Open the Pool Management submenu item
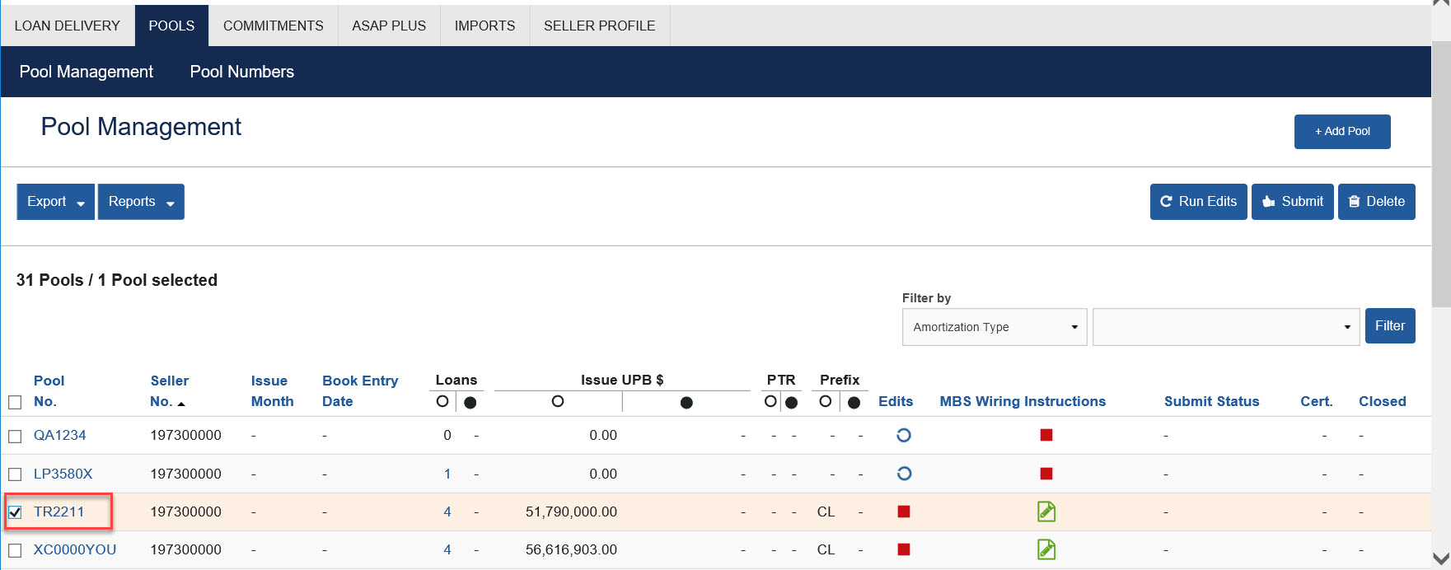The width and height of the screenshot is (1451, 570). pyautogui.click(x=87, y=72)
